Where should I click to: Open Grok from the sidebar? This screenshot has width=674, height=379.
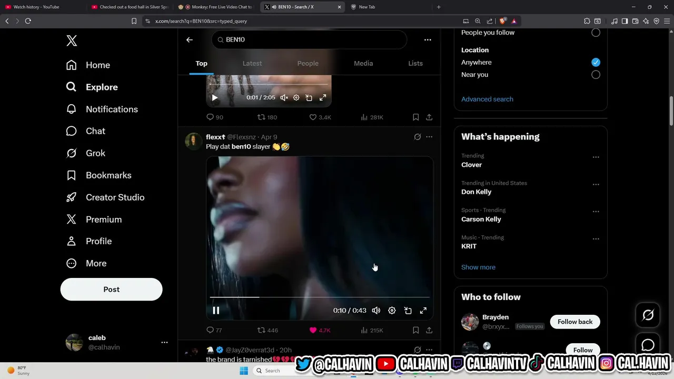(85, 153)
